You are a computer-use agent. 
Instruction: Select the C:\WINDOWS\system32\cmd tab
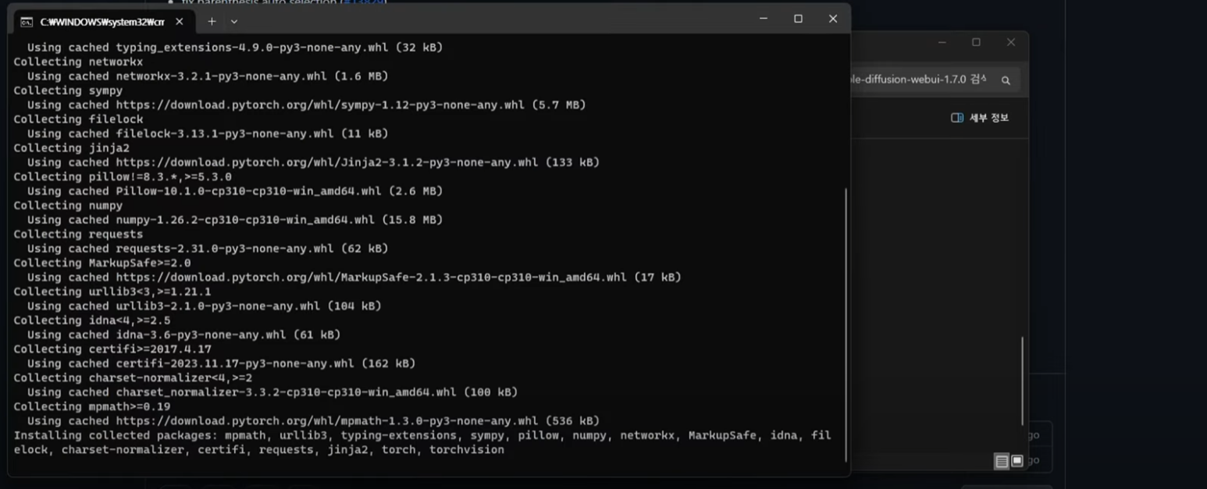pyautogui.click(x=102, y=22)
